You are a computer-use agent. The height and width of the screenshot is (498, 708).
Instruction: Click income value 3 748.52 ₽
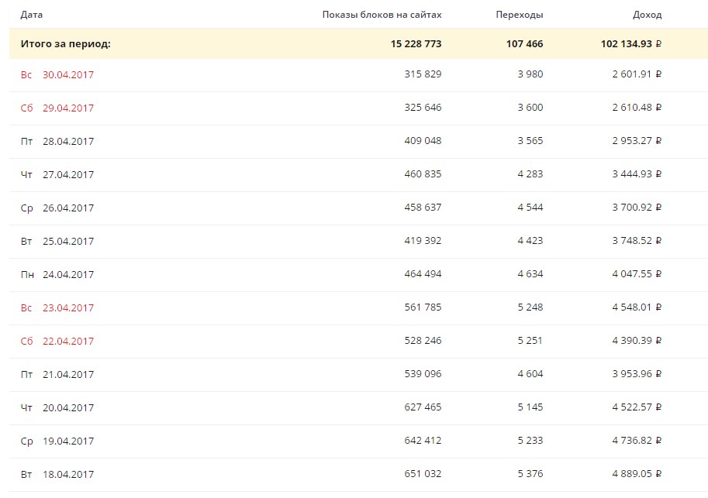coord(637,241)
